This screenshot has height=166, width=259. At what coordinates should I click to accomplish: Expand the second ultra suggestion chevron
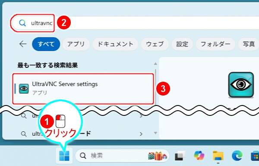(141, 134)
